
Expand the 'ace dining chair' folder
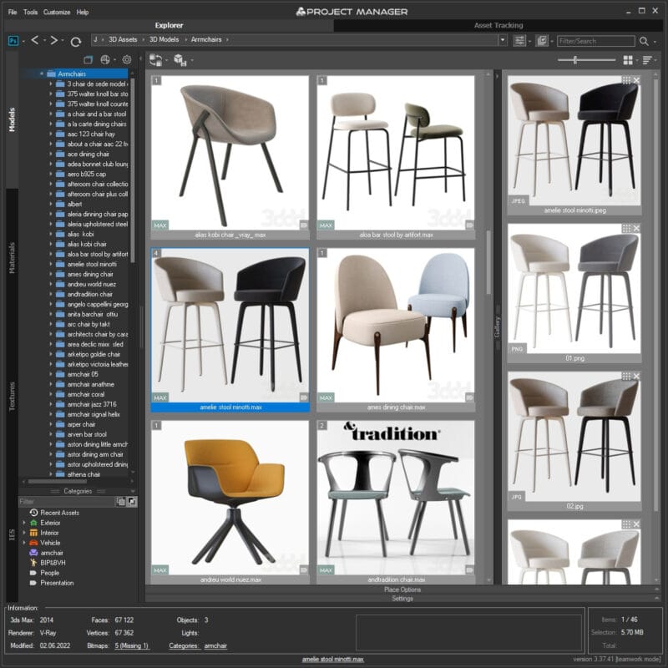click(51, 154)
